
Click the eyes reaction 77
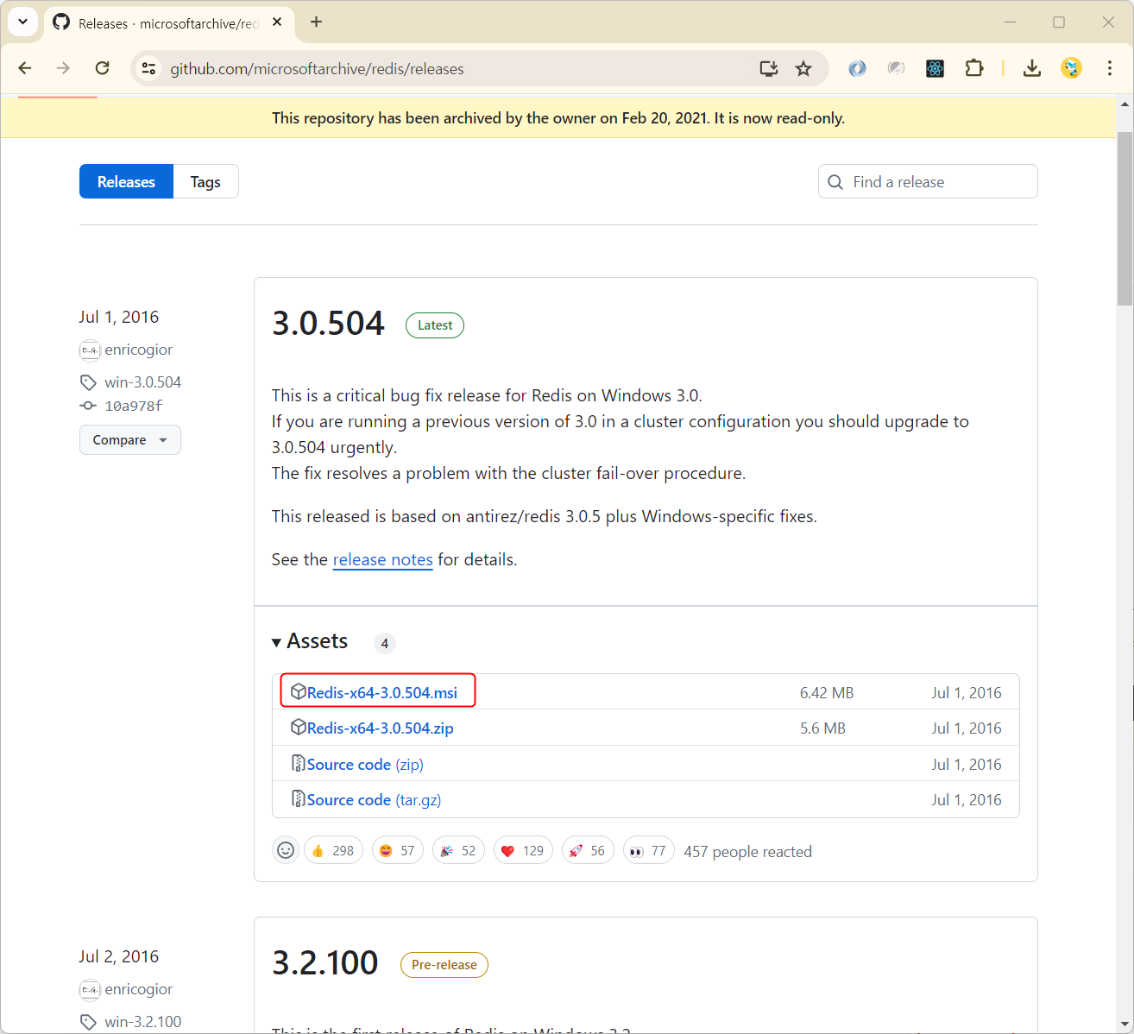pyautogui.click(x=648, y=850)
